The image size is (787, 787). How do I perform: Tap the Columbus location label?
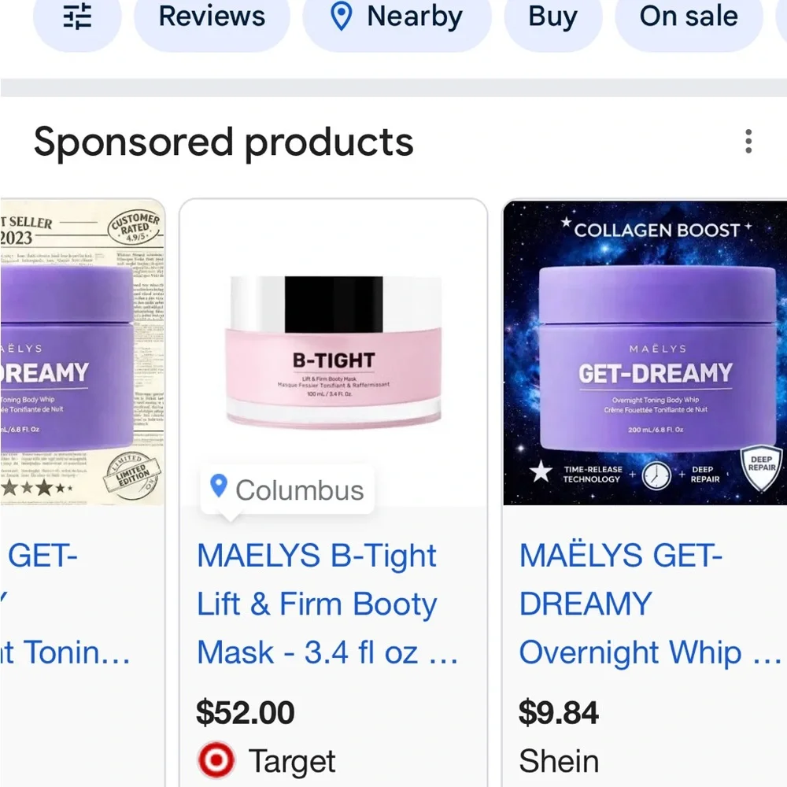coord(300,490)
